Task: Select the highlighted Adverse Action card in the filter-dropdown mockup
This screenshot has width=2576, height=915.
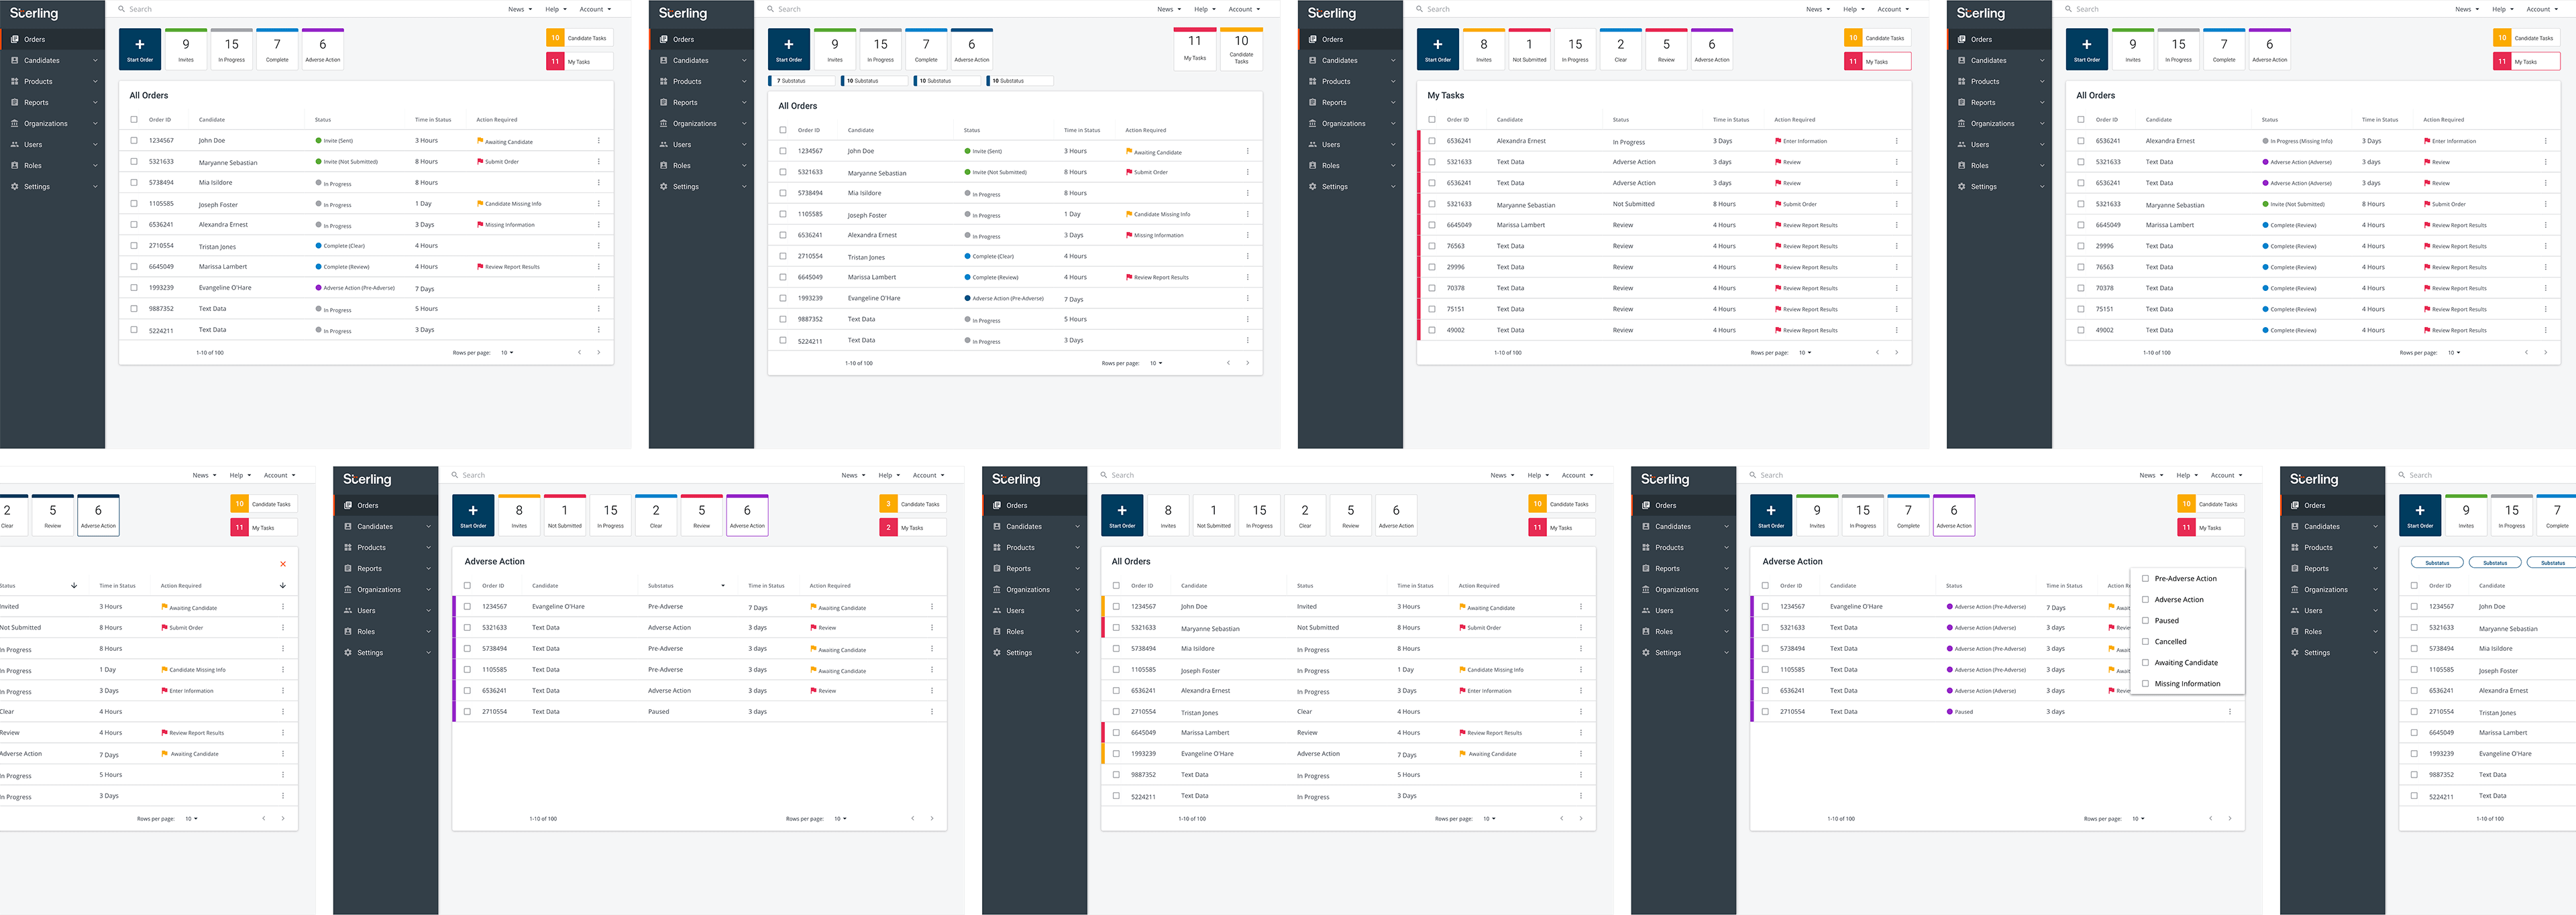Action: [1954, 515]
